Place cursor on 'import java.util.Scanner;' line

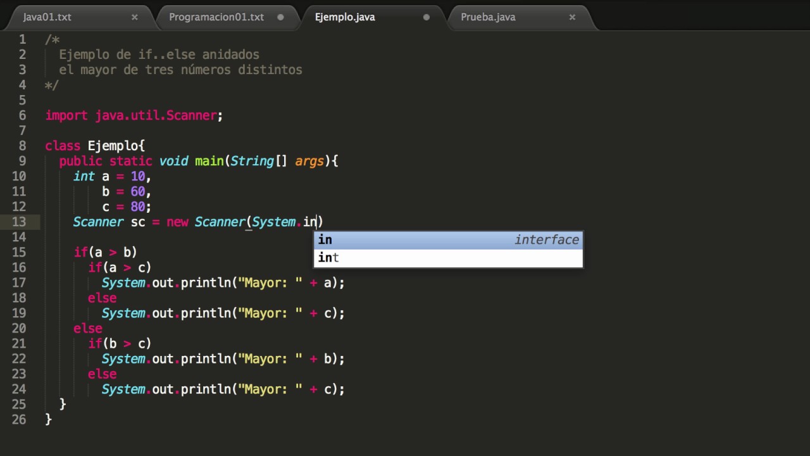[x=134, y=115]
